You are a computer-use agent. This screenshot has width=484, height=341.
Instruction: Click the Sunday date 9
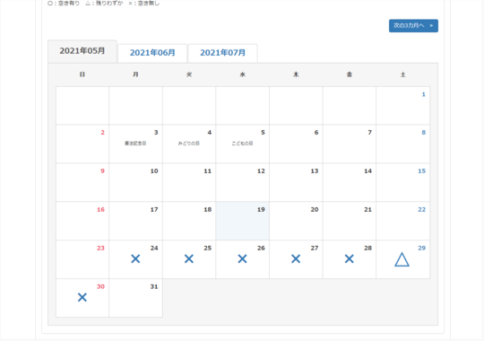point(82,182)
